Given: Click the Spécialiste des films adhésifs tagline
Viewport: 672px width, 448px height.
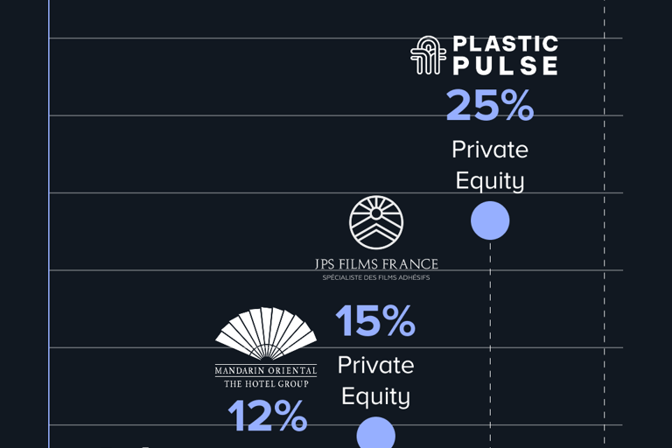Looking at the screenshot, I should [376, 277].
